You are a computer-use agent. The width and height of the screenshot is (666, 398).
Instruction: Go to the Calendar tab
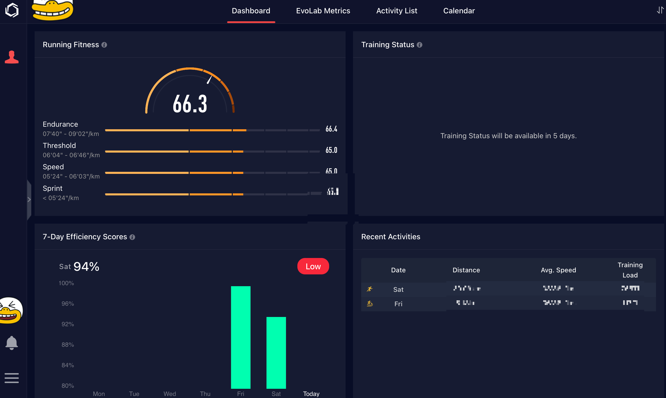[x=459, y=11]
